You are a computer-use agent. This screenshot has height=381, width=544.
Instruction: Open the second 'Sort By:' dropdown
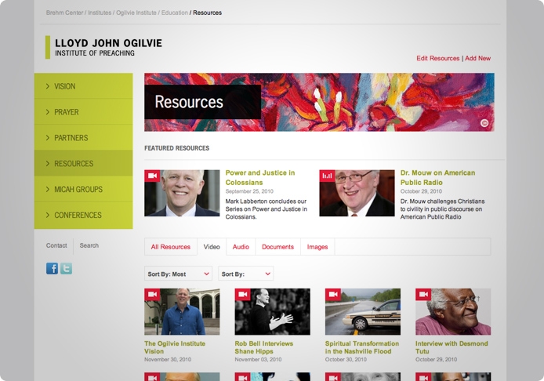(245, 274)
